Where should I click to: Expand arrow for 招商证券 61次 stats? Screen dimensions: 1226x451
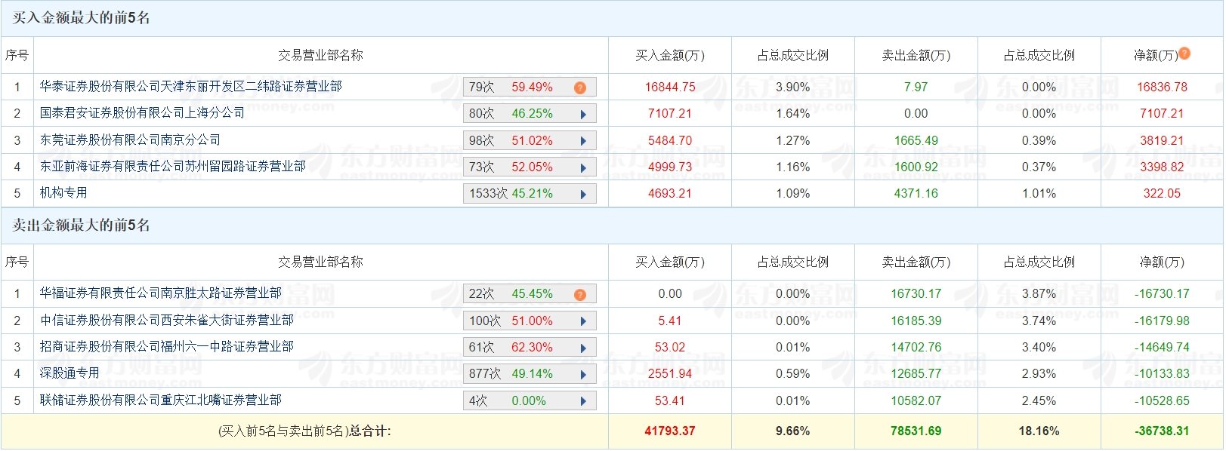tap(583, 348)
